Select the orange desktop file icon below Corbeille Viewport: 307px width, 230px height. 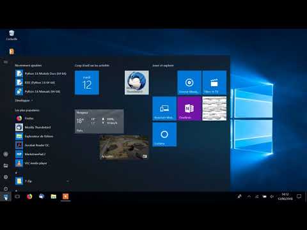click(x=12, y=51)
